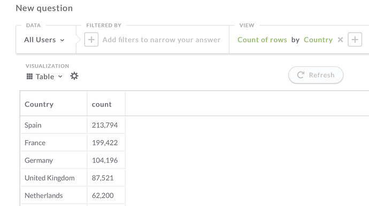
Task: Click the refresh circular arrow icon
Action: tap(301, 75)
